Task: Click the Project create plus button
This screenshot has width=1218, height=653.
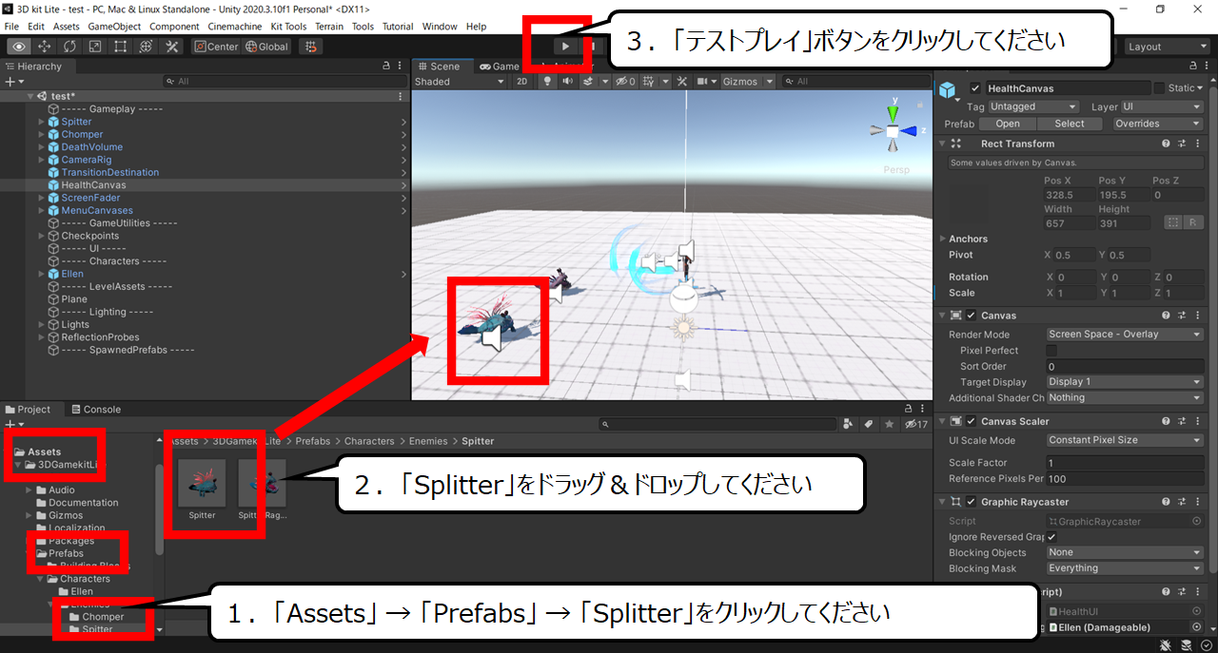Action: tap(10, 424)
